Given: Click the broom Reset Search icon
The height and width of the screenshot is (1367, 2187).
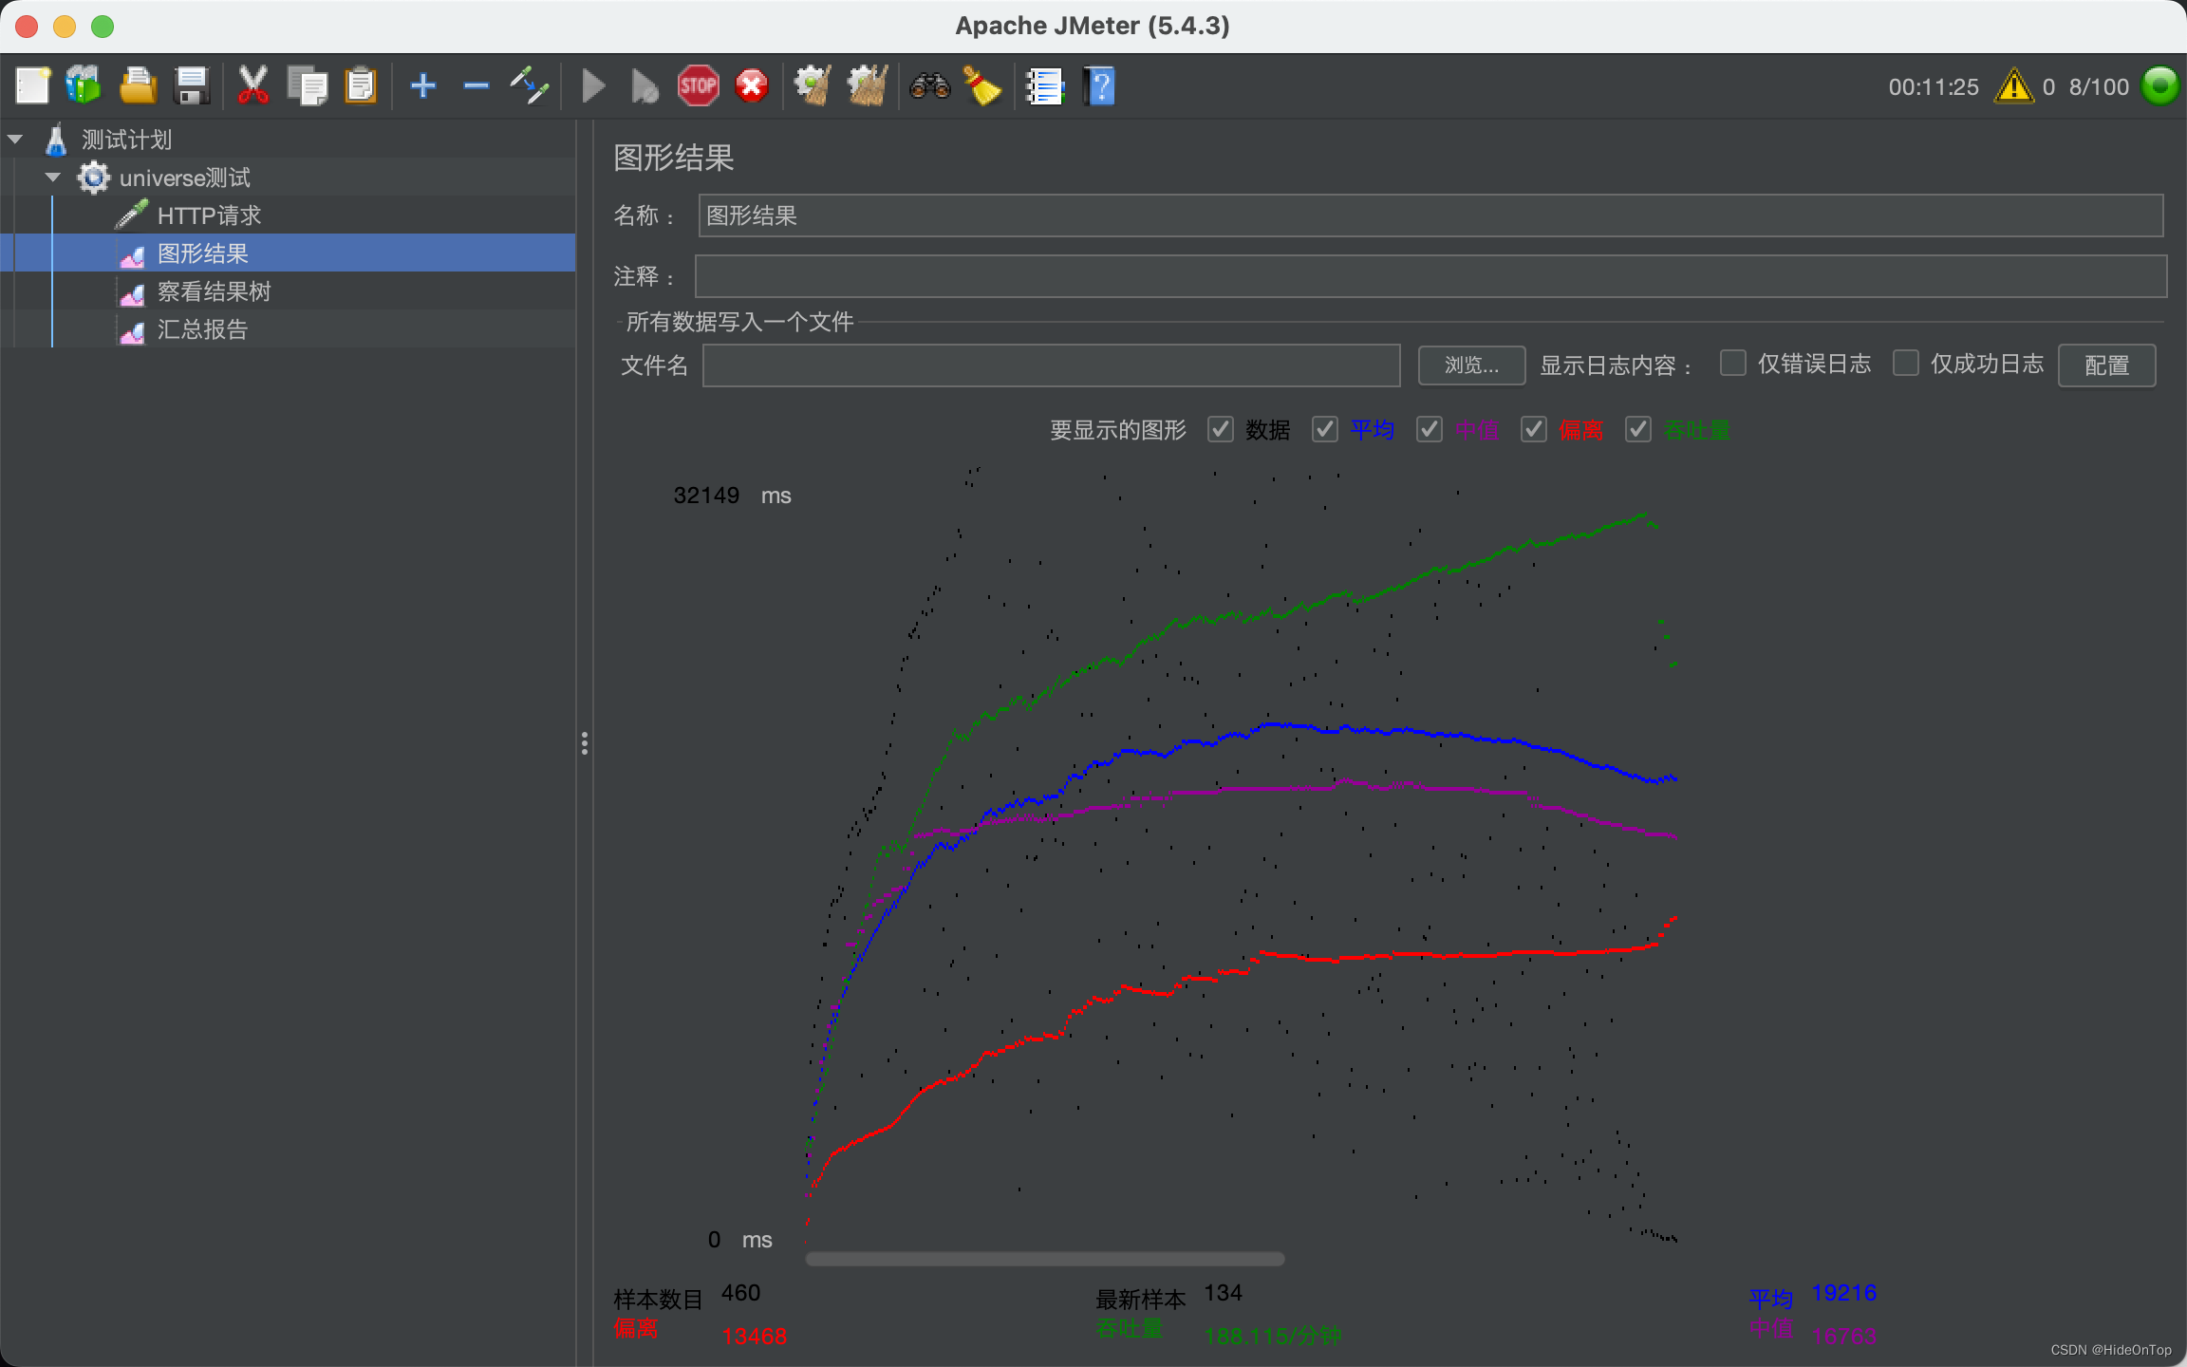Looking at the screenshot, I should (982, 86).
